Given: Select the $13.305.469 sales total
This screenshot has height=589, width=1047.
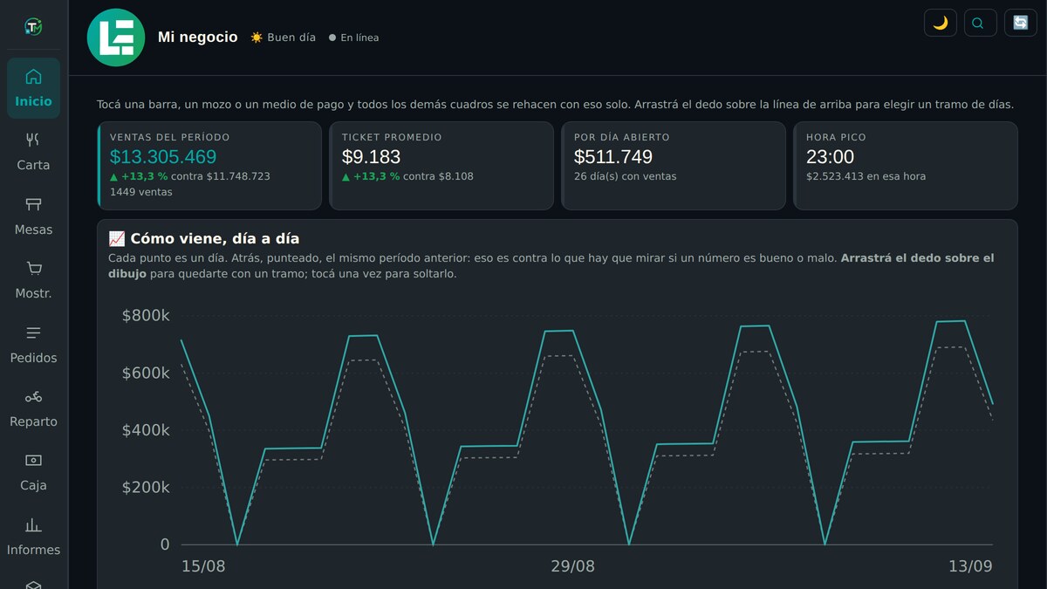Looking at the screenshot, I should coord(163,157).
